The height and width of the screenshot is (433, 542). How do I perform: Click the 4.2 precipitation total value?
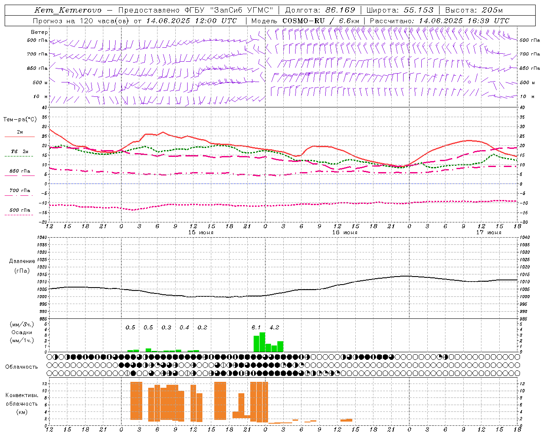tap(274, 328)
